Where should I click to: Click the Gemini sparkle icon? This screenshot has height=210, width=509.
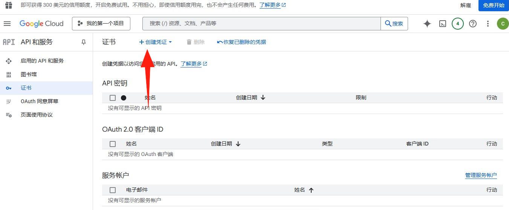[427, 24]
